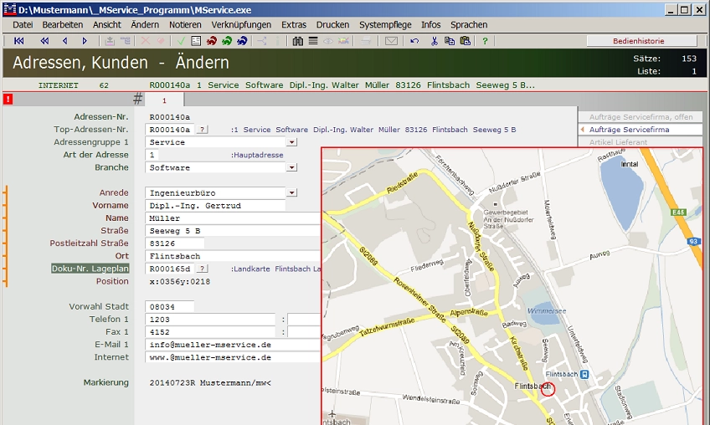Click the green question mark help icon
Image resolution: width=710 pixels, height=425 pixels.
[x=485, y=40]
